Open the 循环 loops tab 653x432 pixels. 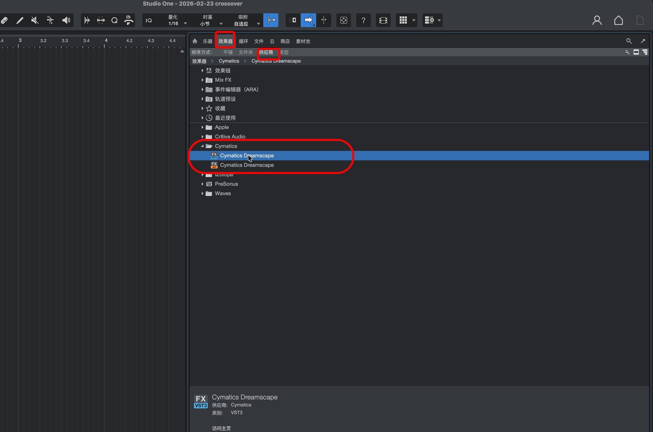click(x=244, y=41)
